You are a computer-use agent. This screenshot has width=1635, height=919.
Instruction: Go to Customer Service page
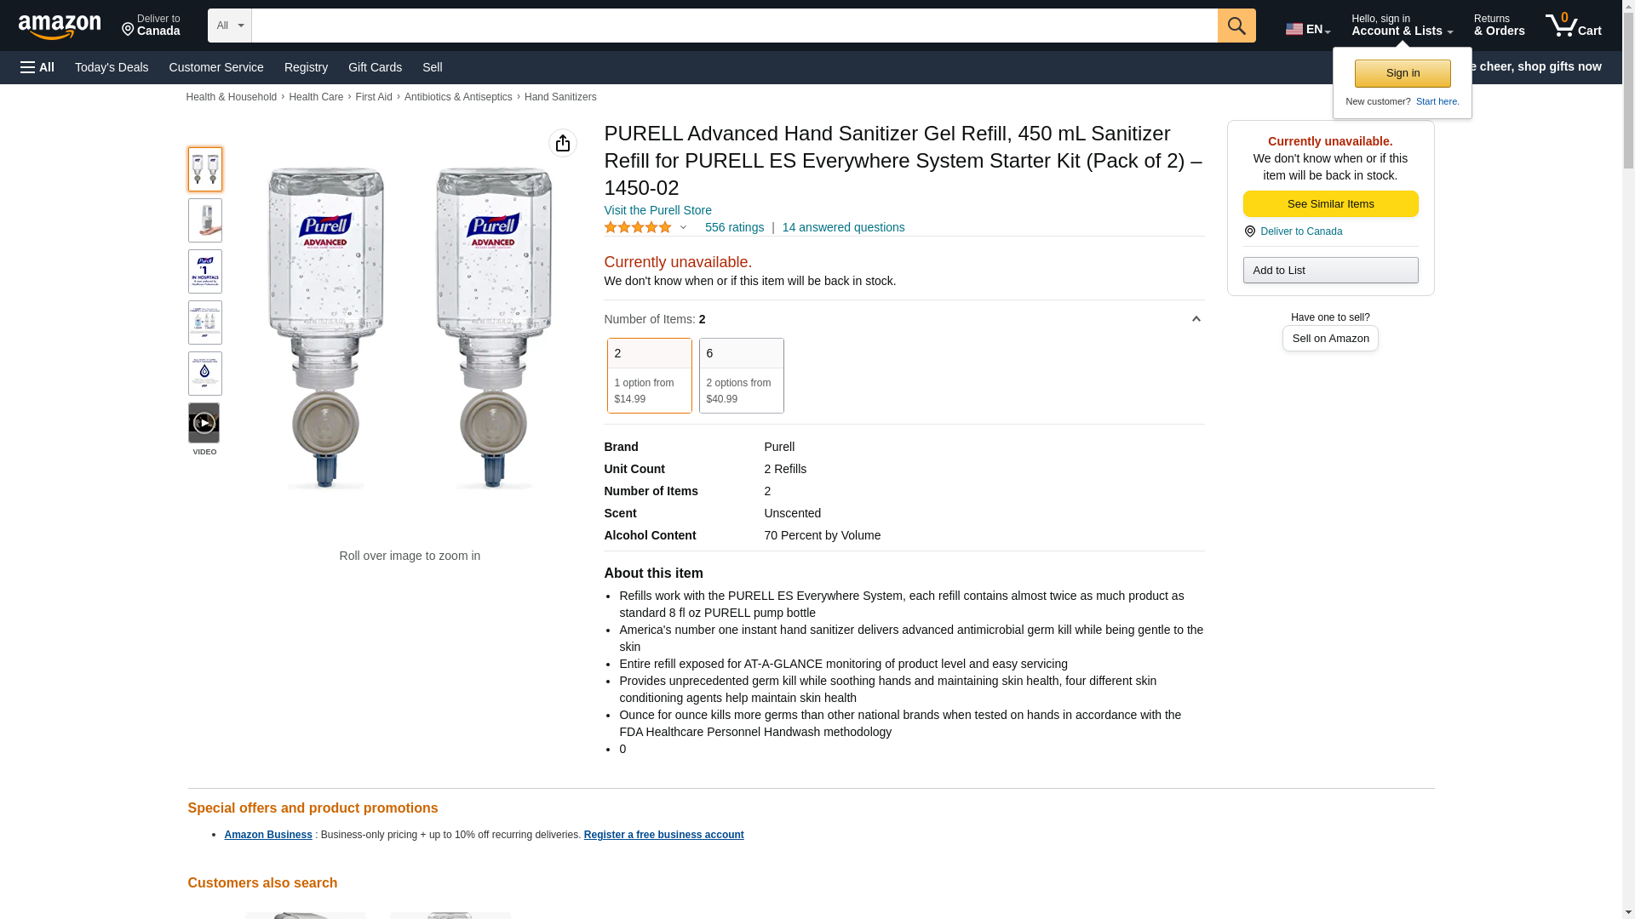[216, 67]
